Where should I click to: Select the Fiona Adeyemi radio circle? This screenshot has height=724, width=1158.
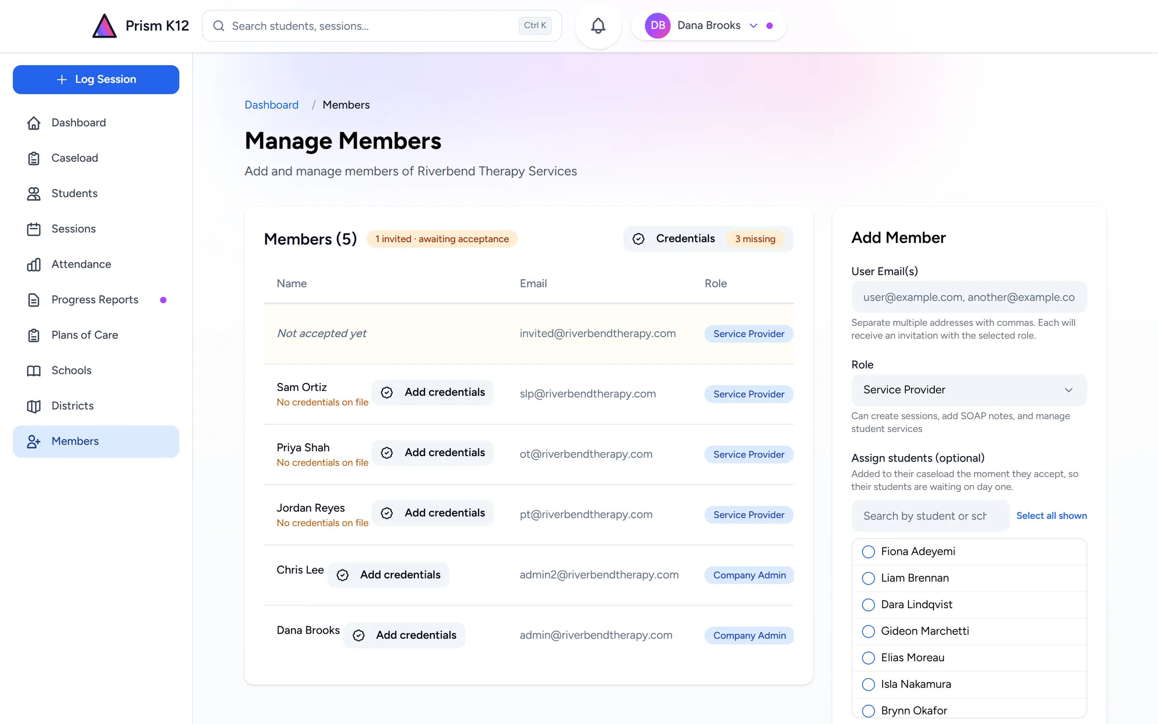(x=868, y=552)
